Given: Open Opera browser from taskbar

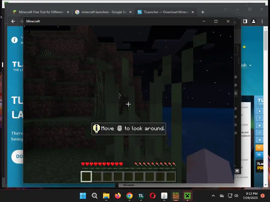Looking at the screenshot, I should (x=153, y=196).
